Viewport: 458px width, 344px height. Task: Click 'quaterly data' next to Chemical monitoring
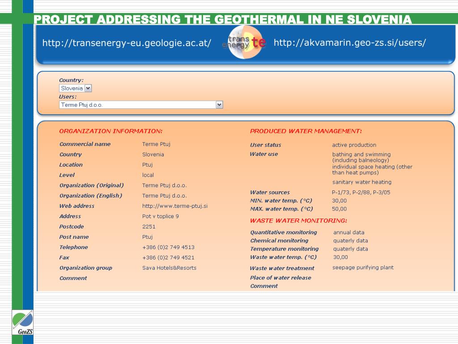[351, 241]
